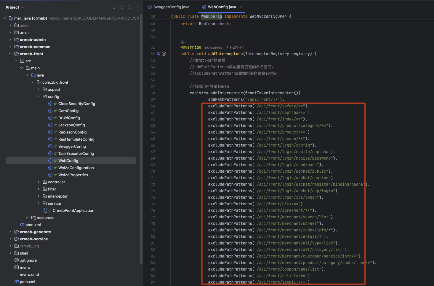The width and height of the screenshot is (434, 286).
Task: Click the collapse-all icon in Project header
Action: pos(122,7)
